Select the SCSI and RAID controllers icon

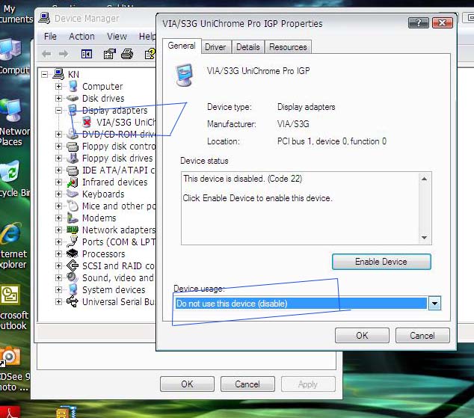(73, 266)
